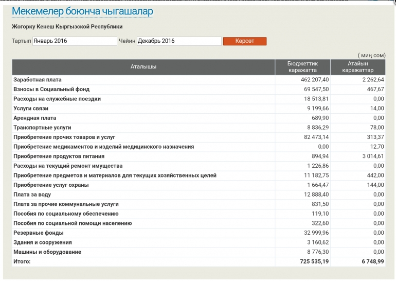Select the value 313,37

[375, 137]
